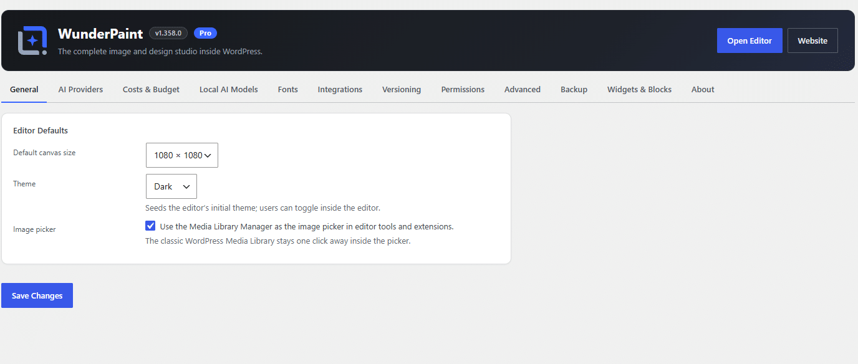
Task: Click the WunderPaint title text
Action: point(100,34)
